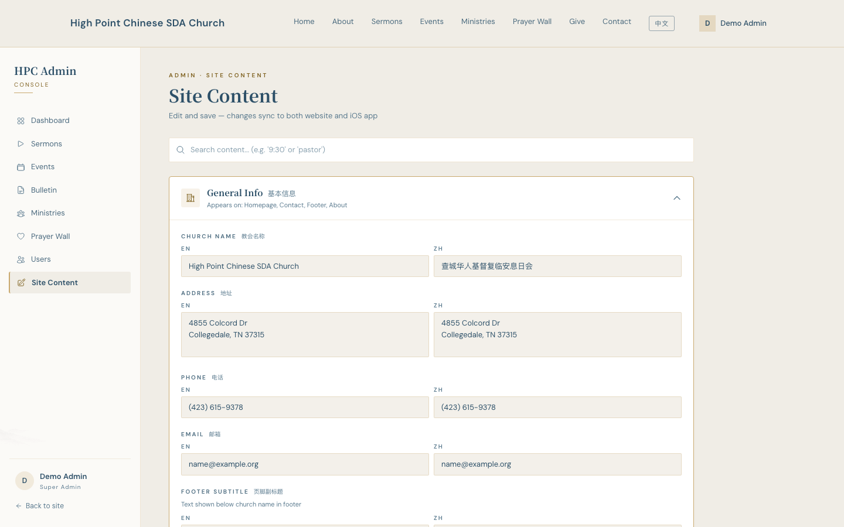Click the Ministries group icon

[x=21, y=213]
